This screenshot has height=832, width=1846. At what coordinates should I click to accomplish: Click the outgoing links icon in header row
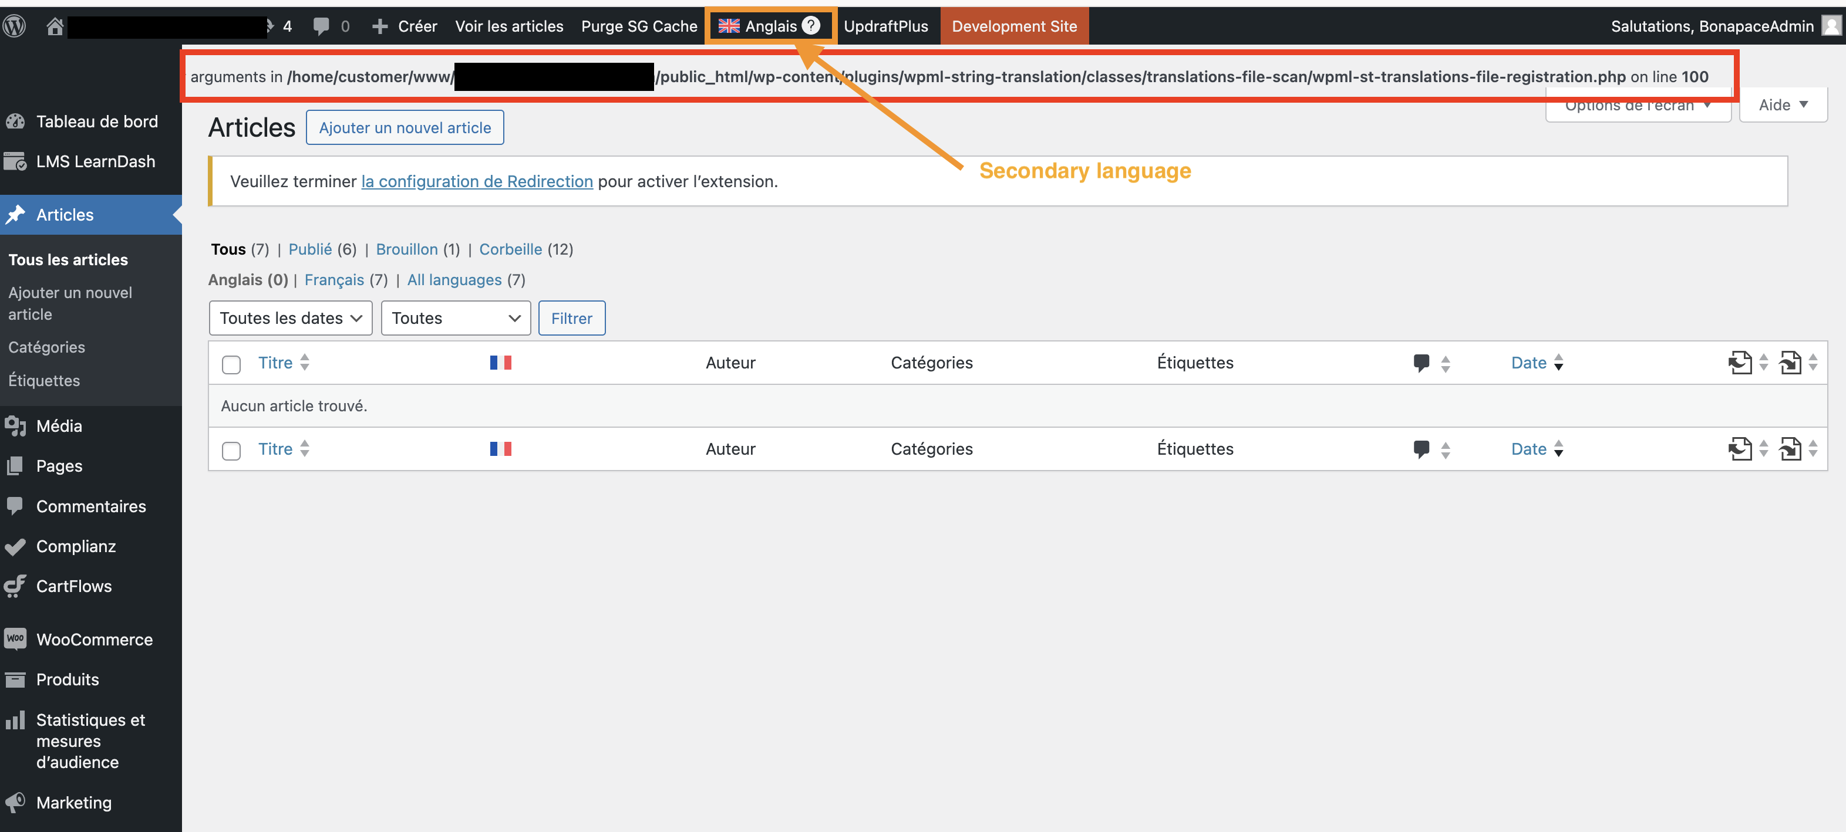point(1740,363)
